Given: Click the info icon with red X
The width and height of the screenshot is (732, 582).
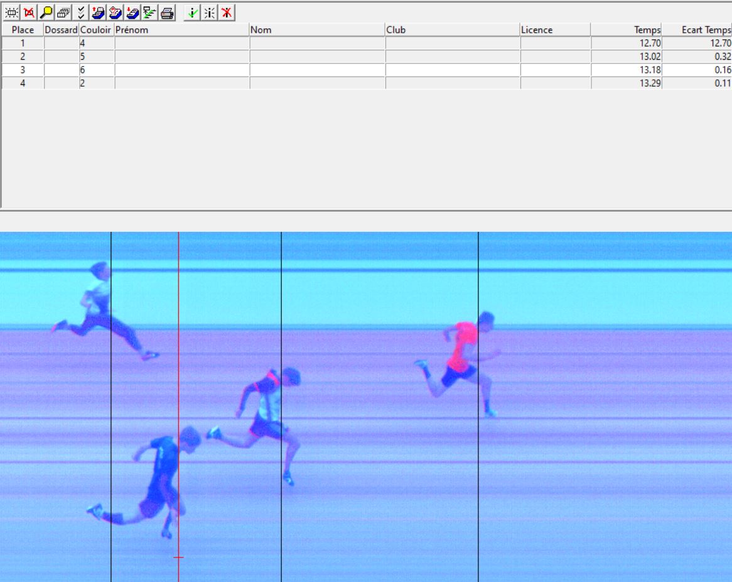Looking at the screenshot, I should [x=227, y=13].
